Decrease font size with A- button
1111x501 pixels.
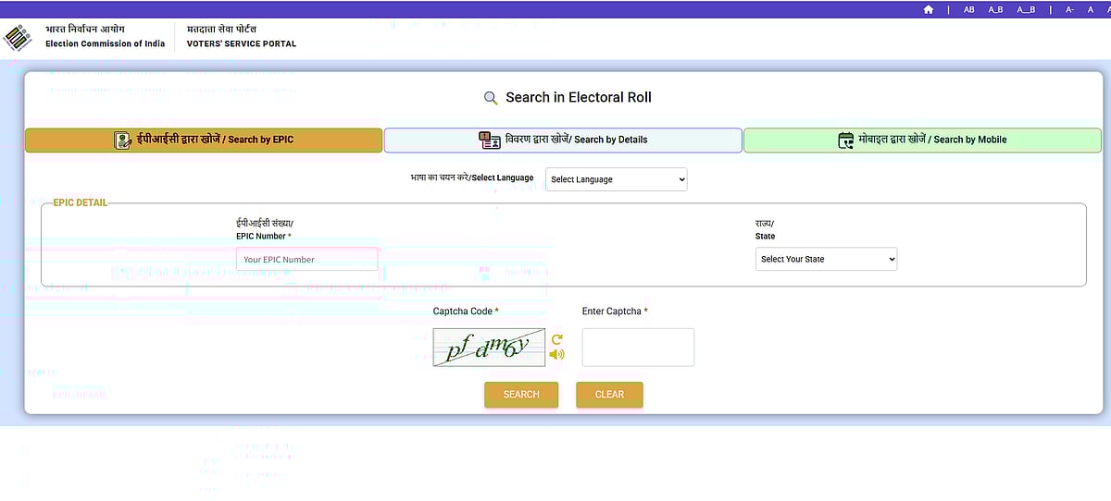click(x=1069, y=9)
